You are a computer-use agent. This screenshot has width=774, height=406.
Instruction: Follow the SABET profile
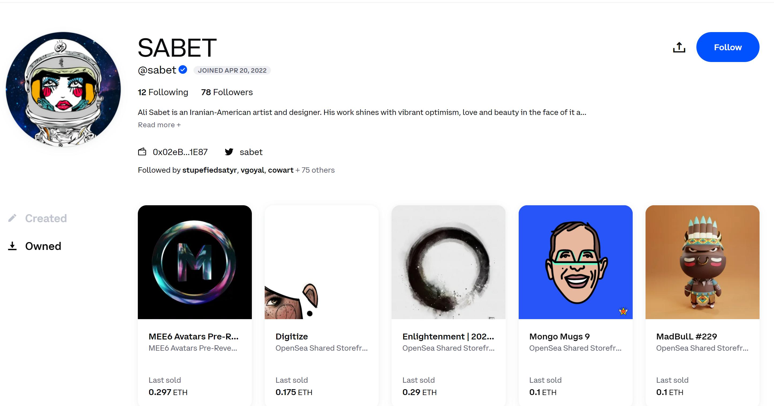tap(728, 47)
